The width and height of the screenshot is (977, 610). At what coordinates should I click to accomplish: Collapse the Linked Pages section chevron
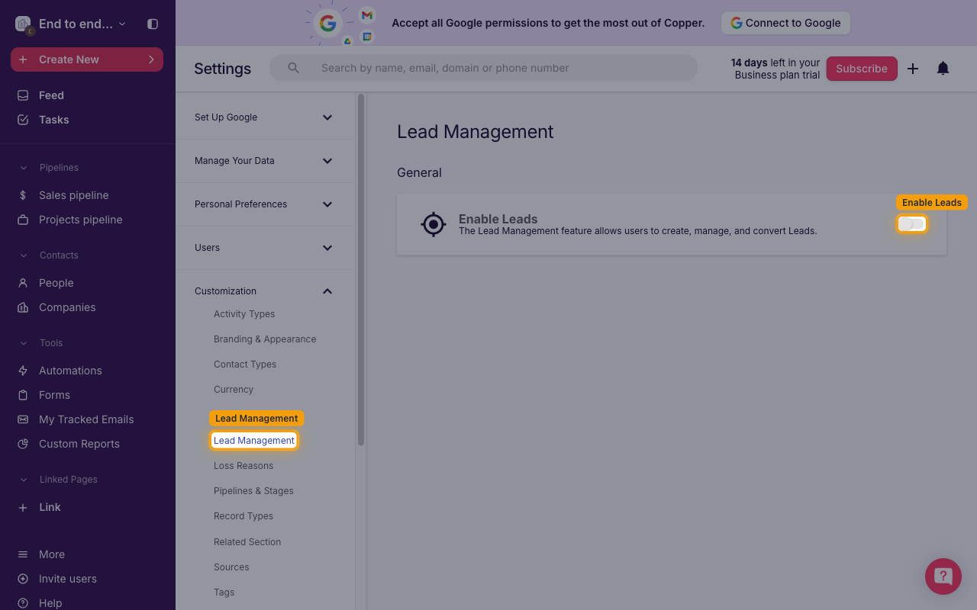tap(23, 480)
